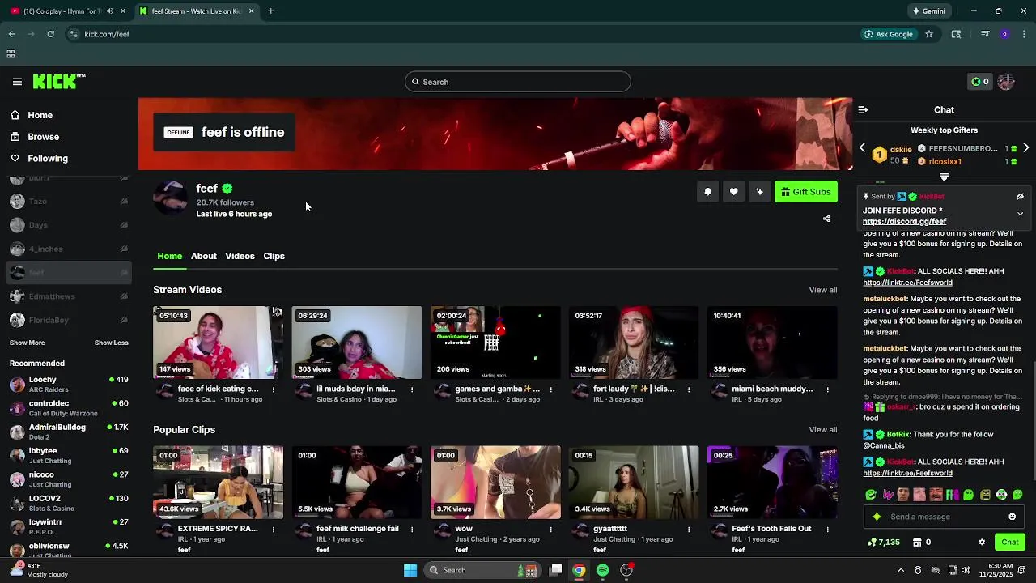Open the hamburger sidebar menu

pos(17,82)
